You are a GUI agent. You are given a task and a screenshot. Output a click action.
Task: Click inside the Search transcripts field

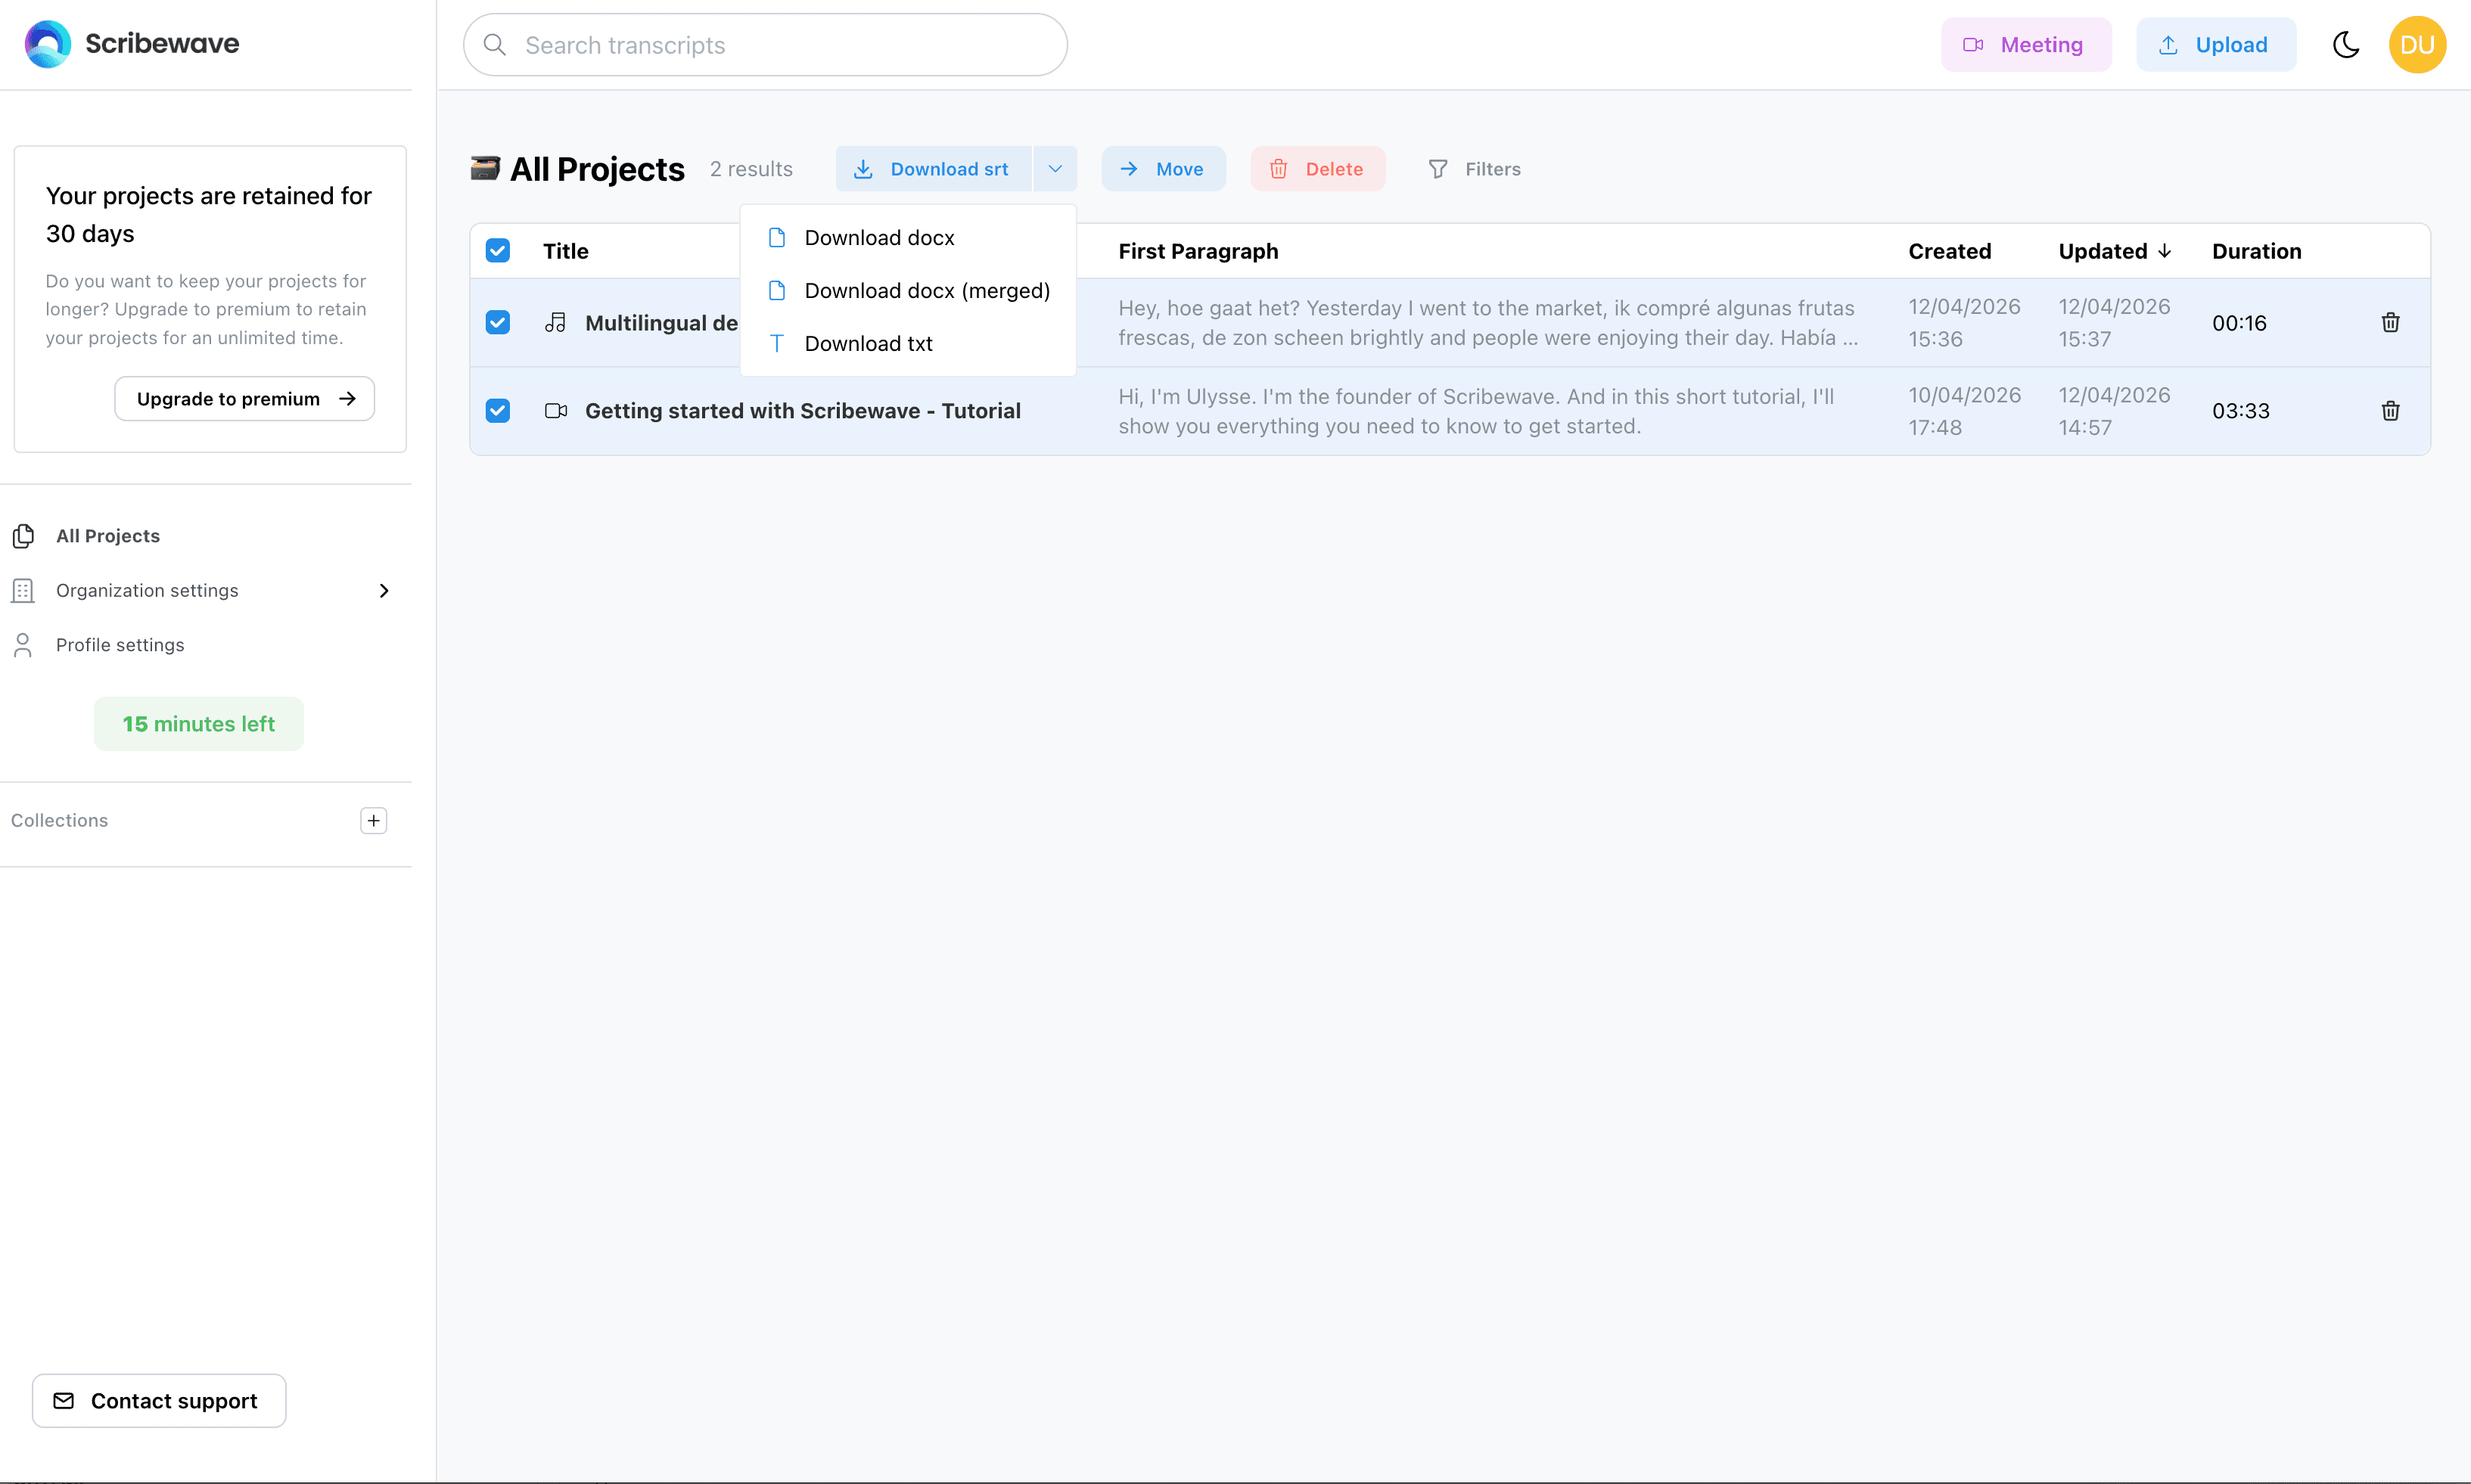pos(765,44)
